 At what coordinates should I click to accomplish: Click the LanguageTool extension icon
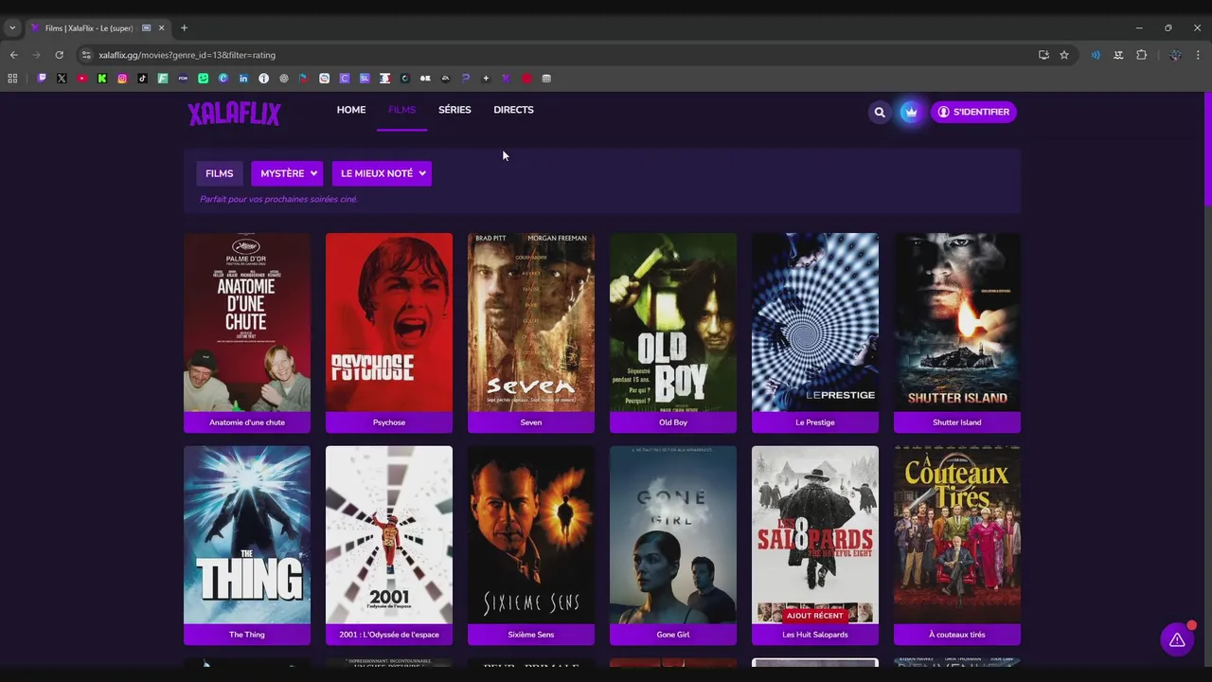click(1118, 55)
